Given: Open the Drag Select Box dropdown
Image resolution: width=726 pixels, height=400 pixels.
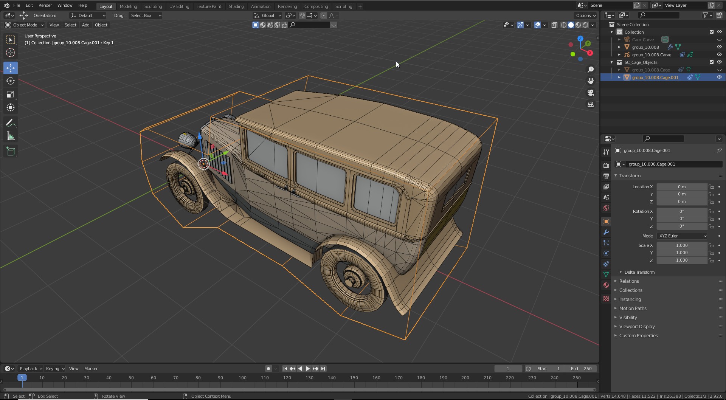Looking at the screenshot, I should 145,16.
